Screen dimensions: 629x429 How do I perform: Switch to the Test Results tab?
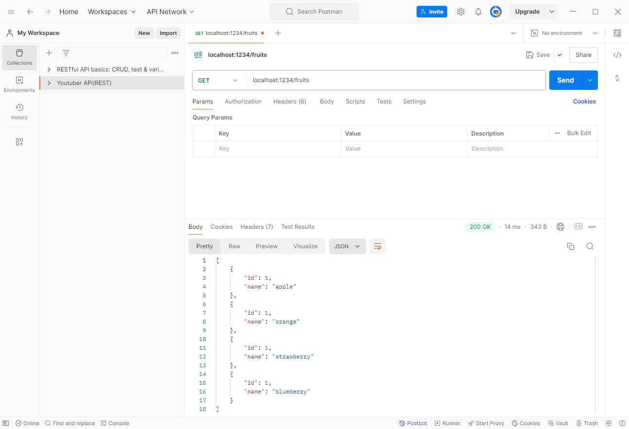(298, 227)
